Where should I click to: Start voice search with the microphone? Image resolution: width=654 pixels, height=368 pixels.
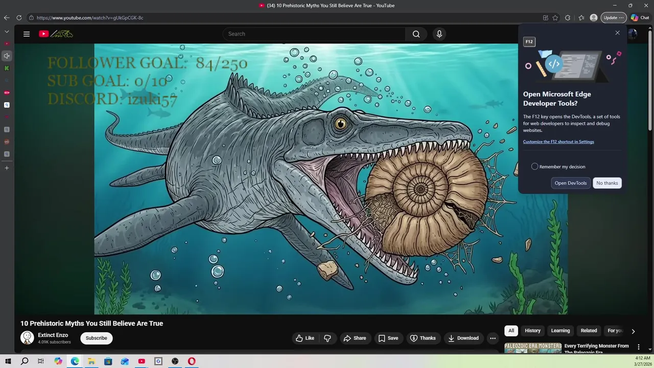[x=439, y=34]
